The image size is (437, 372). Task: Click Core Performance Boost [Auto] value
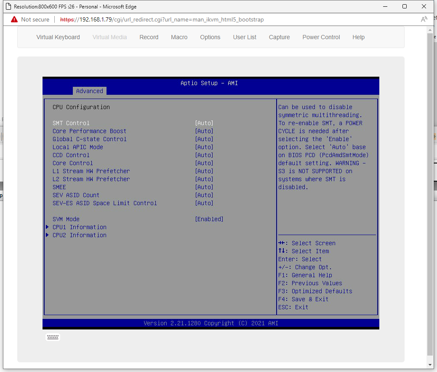pos(204,131)
